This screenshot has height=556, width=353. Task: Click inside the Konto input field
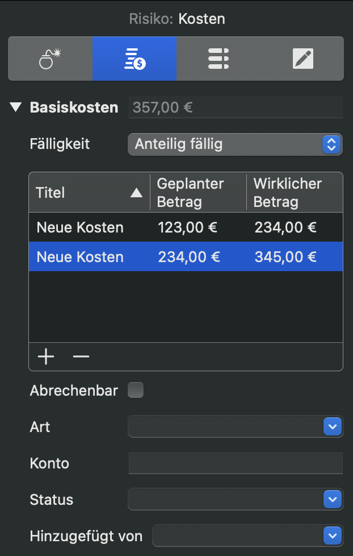coord(234,463)
